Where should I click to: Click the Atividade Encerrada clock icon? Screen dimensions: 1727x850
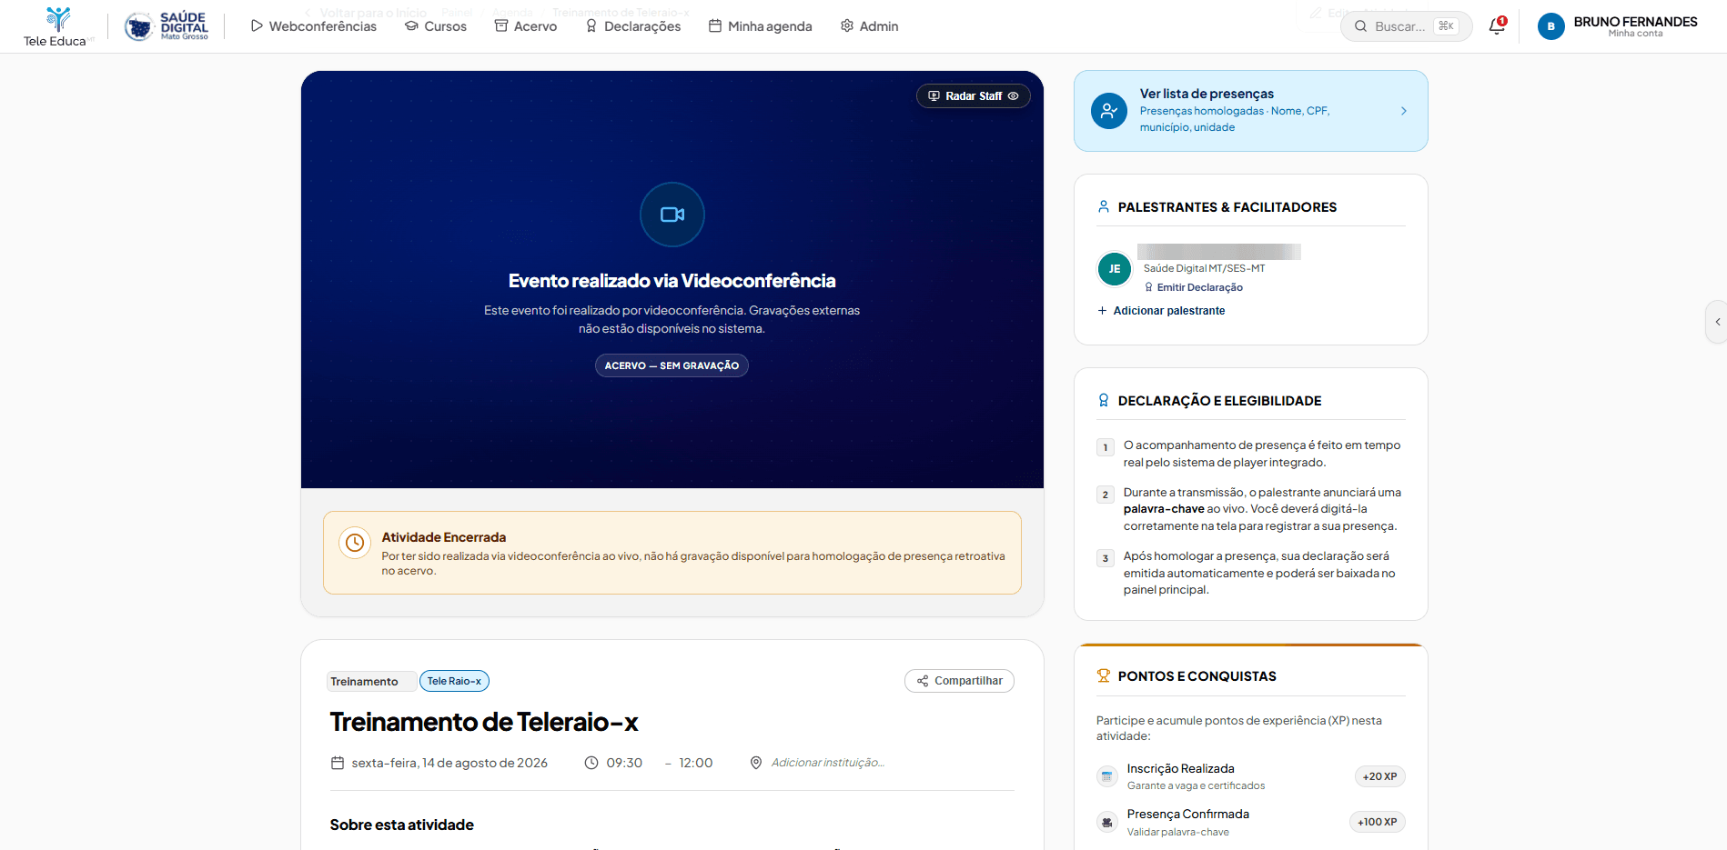coord(355,543)
